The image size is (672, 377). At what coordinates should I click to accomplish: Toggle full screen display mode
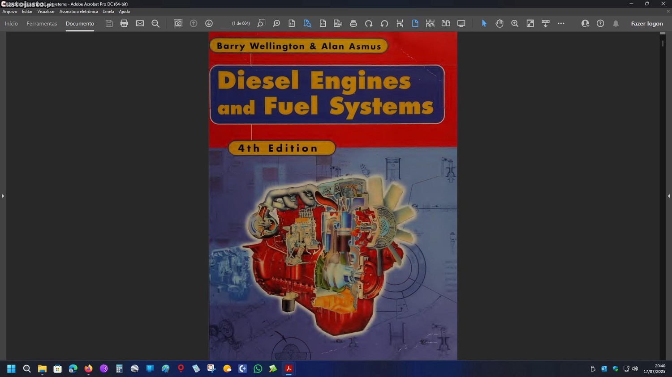[x=461, y=23]
